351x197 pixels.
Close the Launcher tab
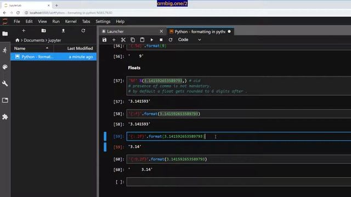(x=161, y=31)
